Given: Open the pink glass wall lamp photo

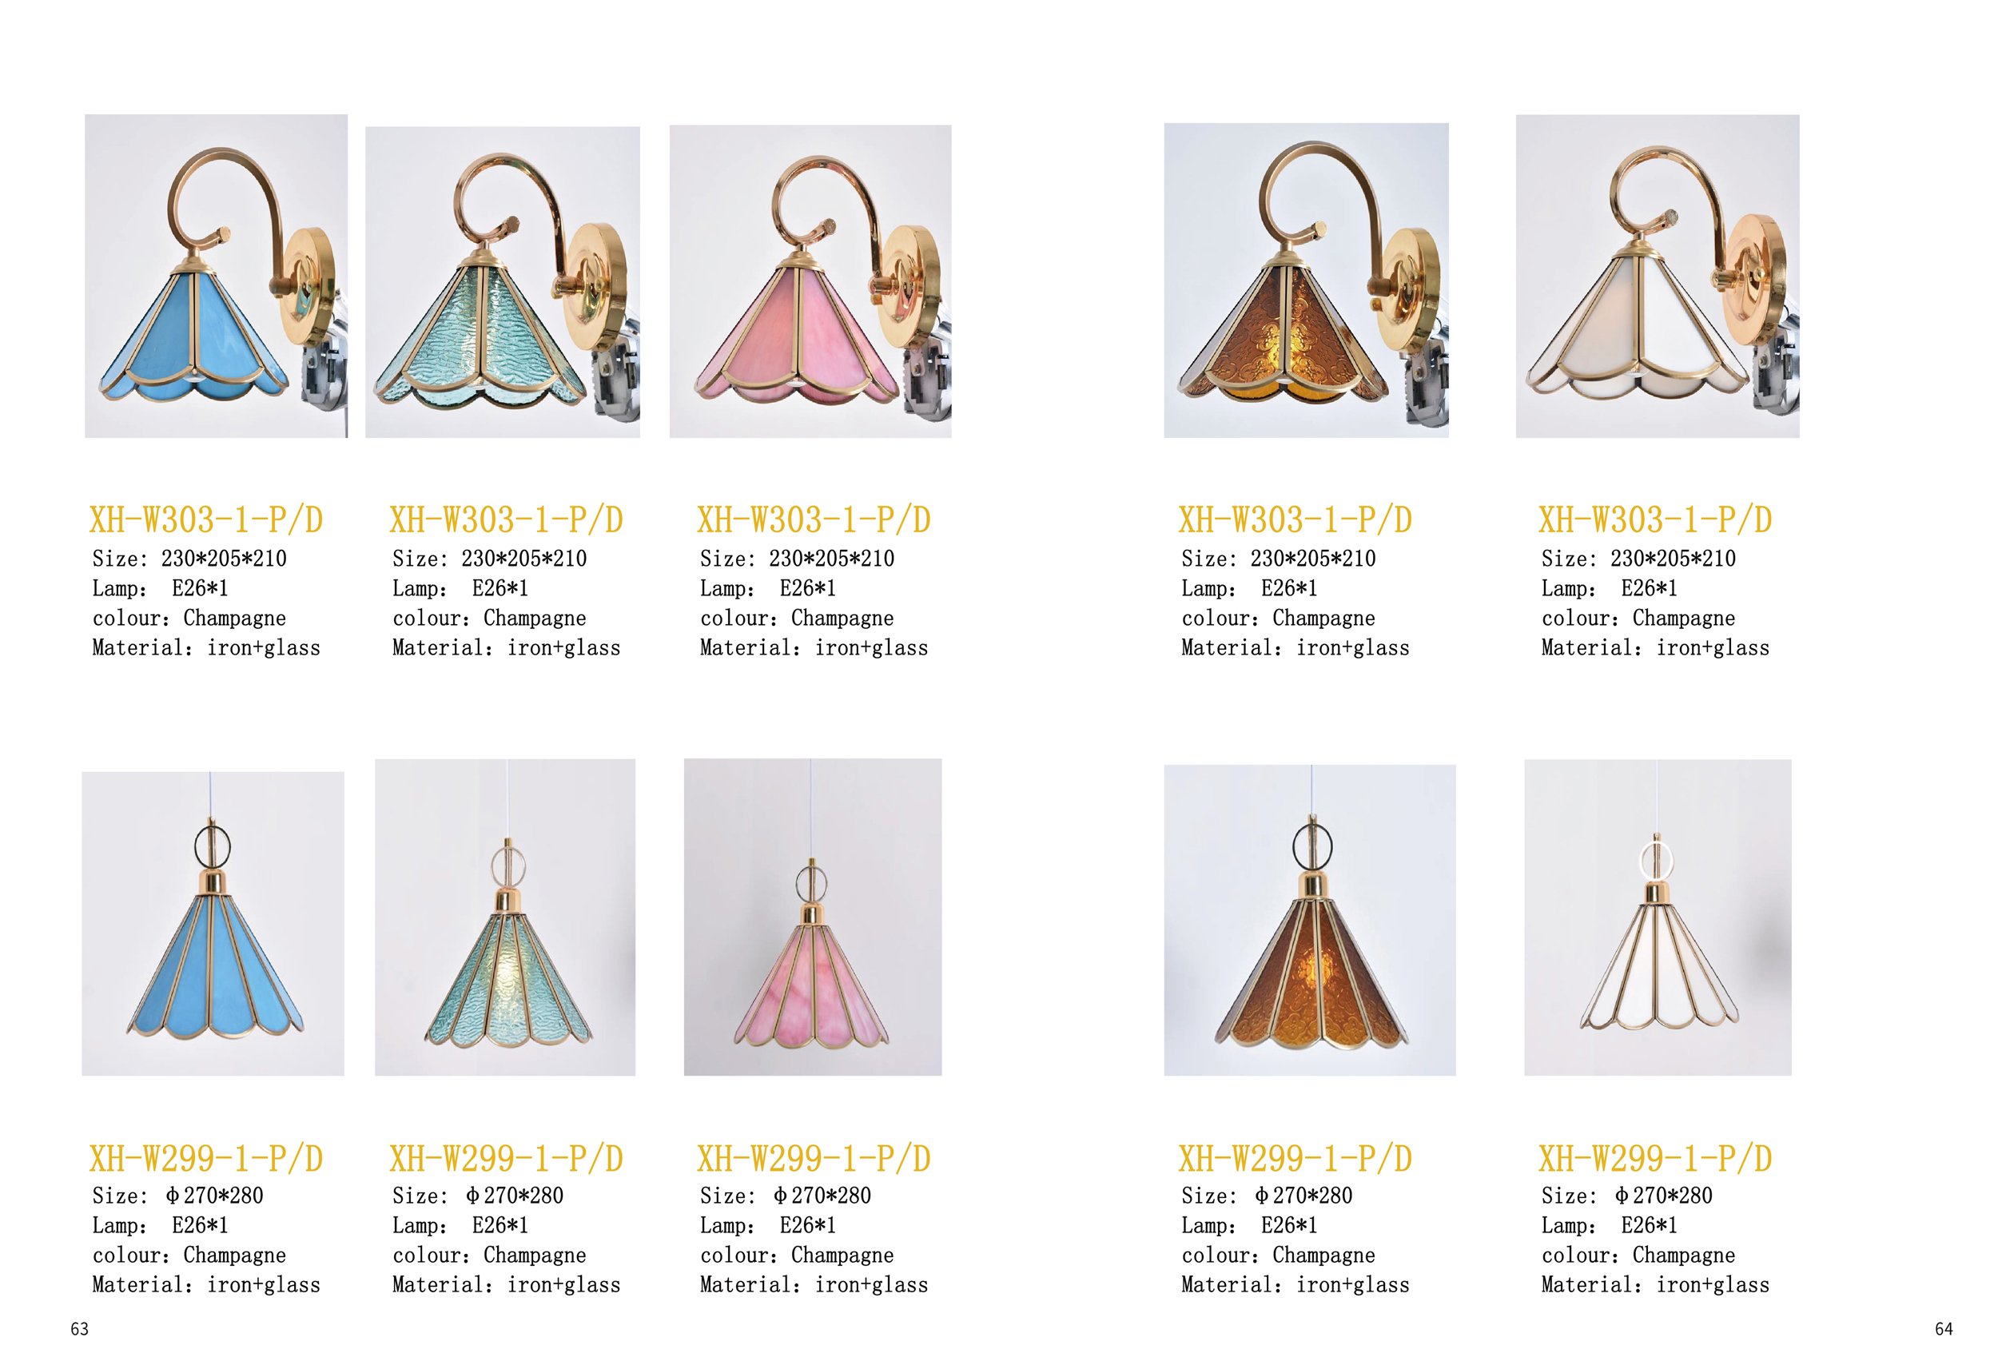Looking at the screenshot, I should coord(810,281).
